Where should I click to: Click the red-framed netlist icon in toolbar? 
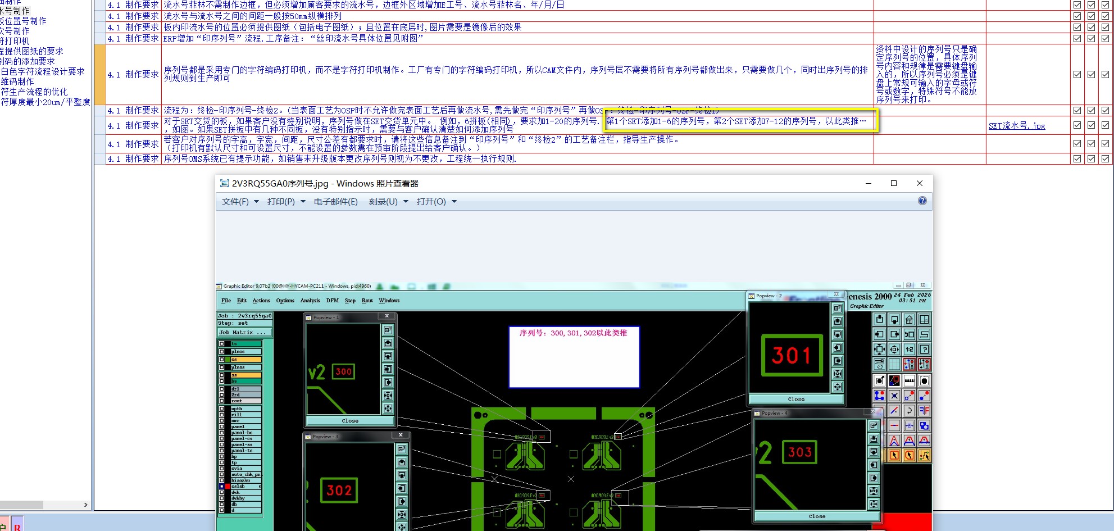(x=909, y=364)
